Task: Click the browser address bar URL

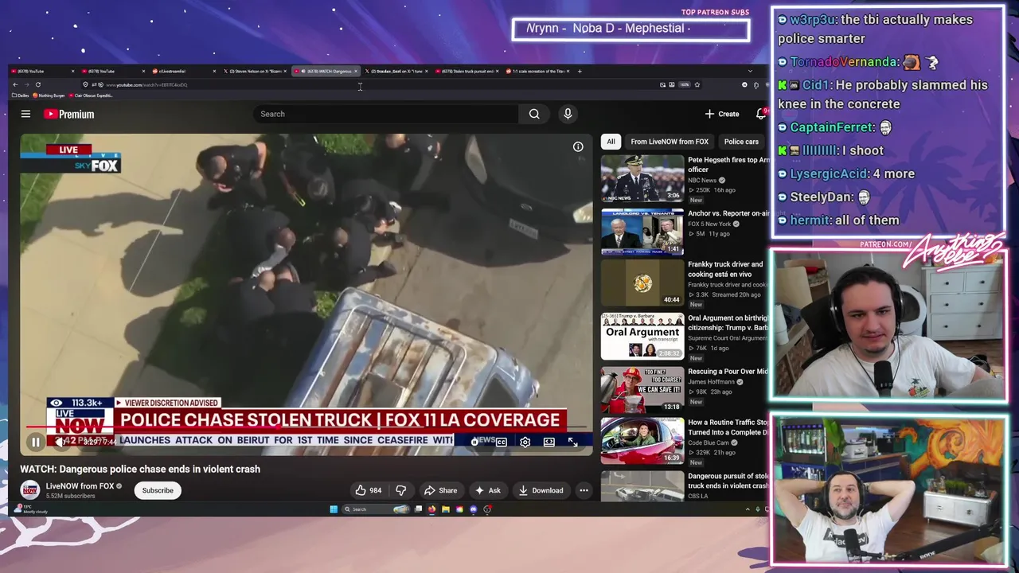Action: point(147,84)
